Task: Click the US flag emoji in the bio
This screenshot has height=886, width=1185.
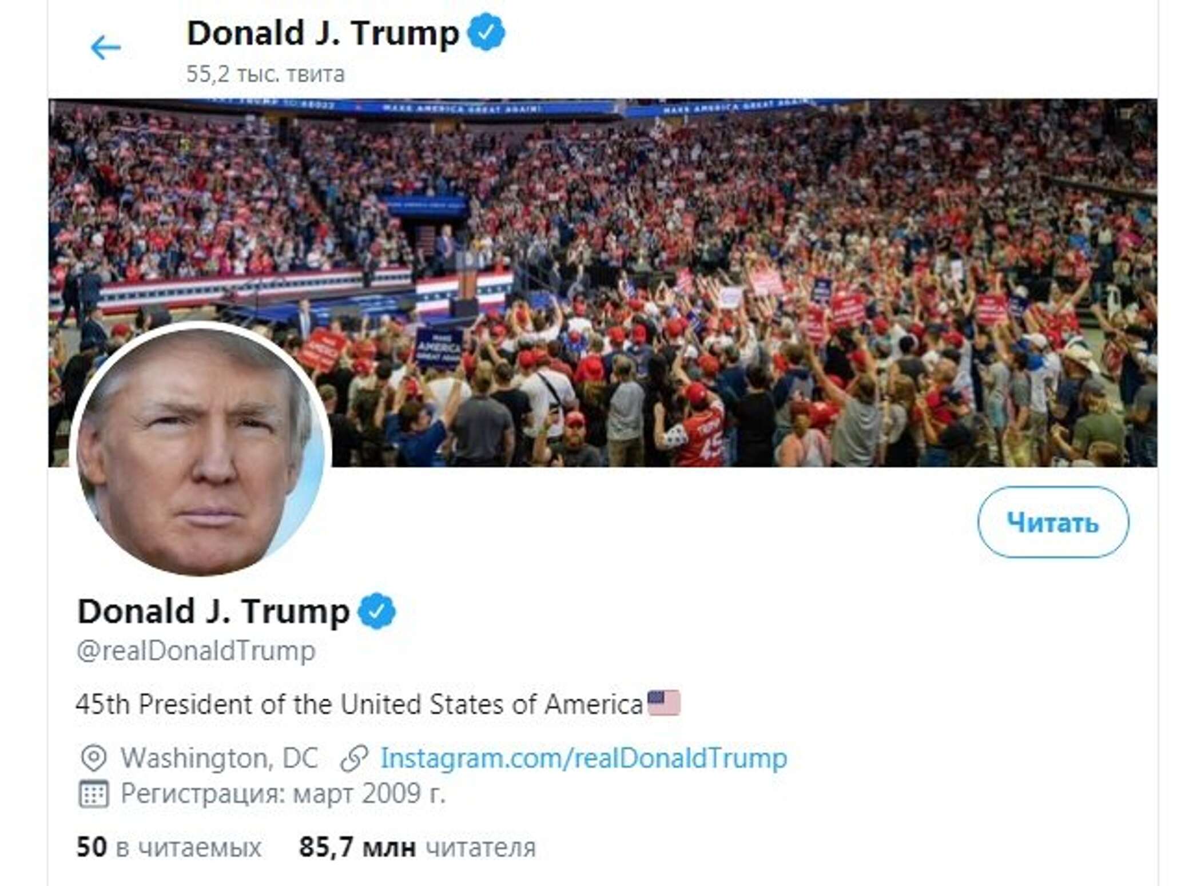Action: (663, 703)
